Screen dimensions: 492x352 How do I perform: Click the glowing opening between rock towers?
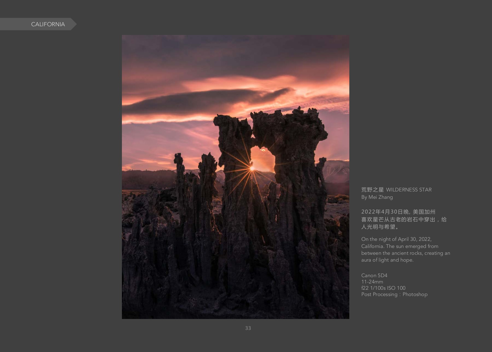263,160
